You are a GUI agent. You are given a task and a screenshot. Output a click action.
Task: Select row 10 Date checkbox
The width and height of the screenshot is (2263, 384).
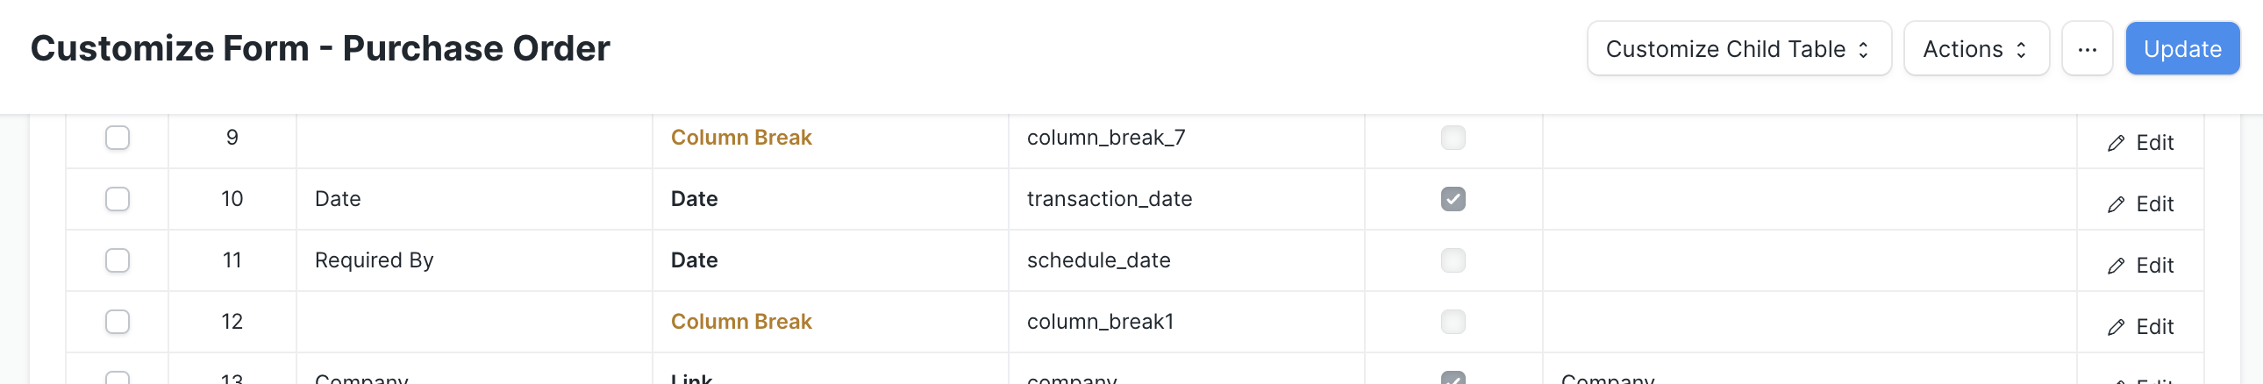click(118, 200)
